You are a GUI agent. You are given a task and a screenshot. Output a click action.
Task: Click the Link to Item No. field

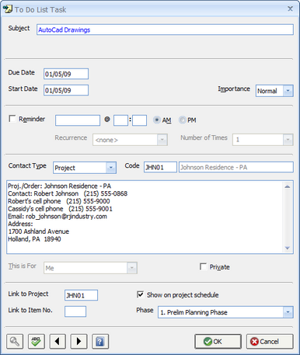(75, 311)
